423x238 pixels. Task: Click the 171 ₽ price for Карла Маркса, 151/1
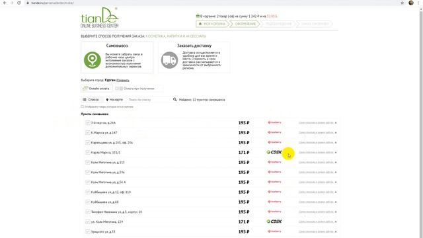click(x=244, y=153)
